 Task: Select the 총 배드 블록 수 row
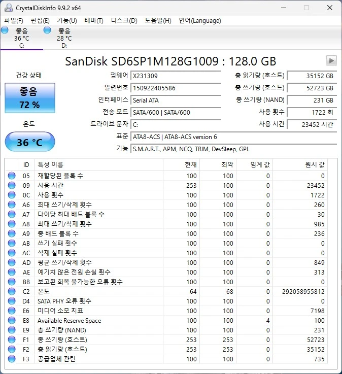click(x=166, y=233)
